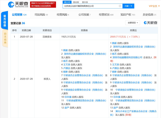Open the 经营状况 tab
161x118 pixels.
[x=106, y=15]
